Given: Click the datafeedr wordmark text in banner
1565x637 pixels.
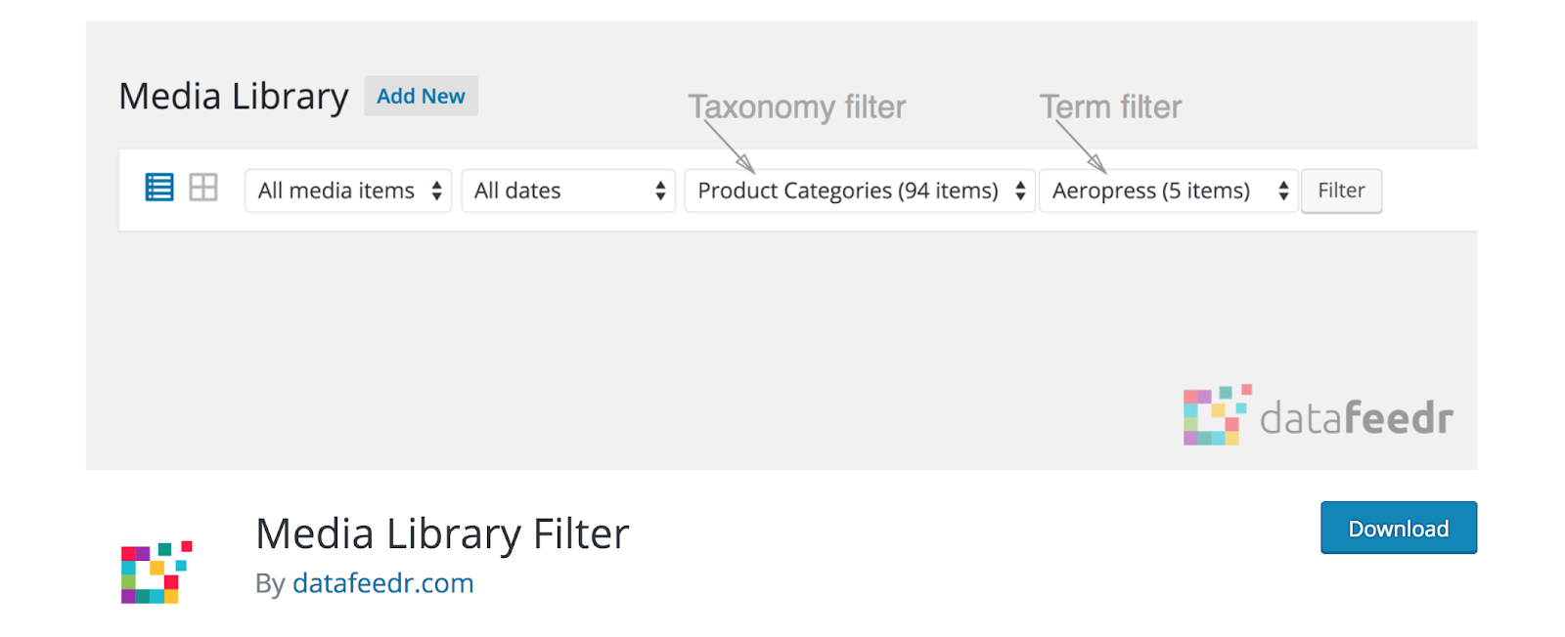Looking at the screenshot, I should (1356, 418).
